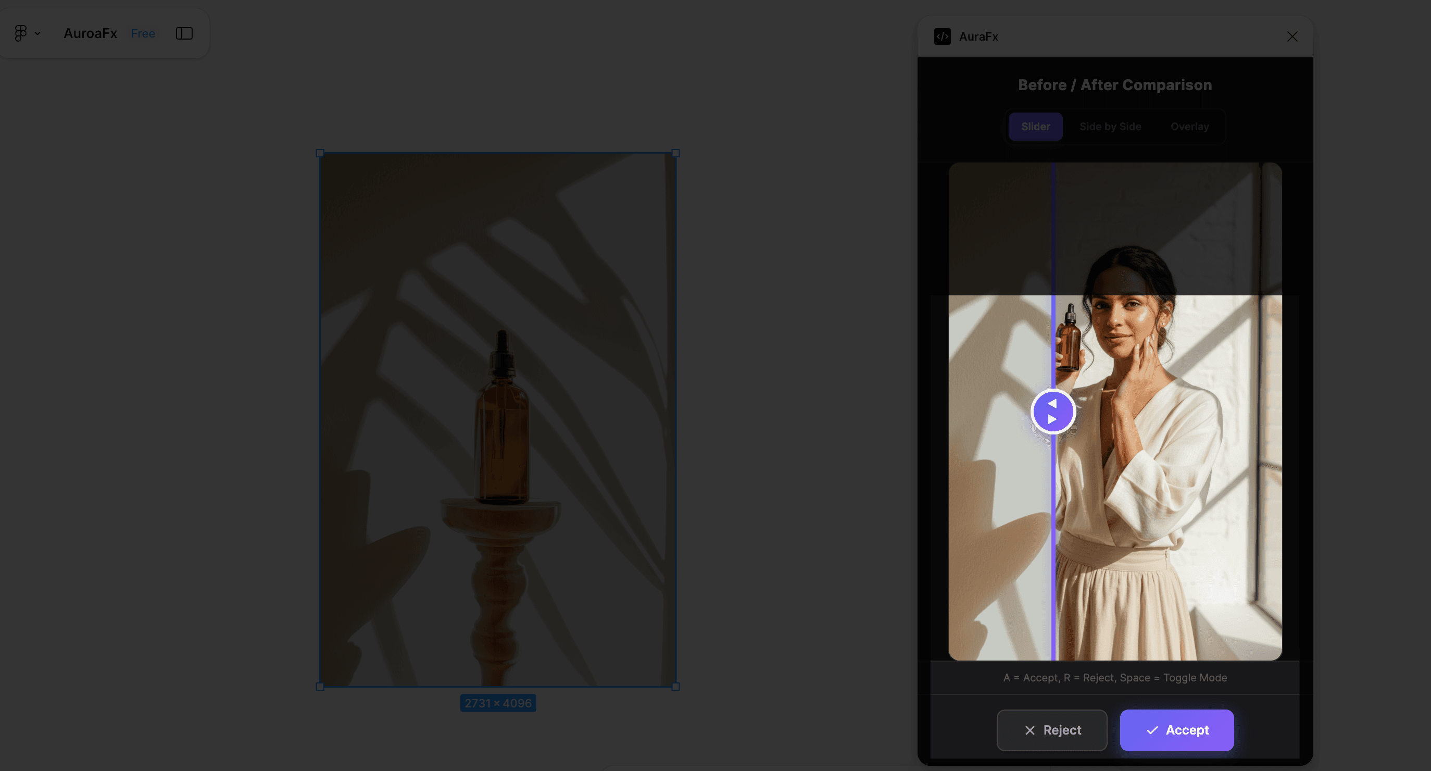The image size is (1431, 771).
Task: Select the bottom-left frame resize handle
Action: [320, 687]
